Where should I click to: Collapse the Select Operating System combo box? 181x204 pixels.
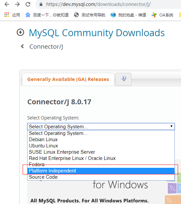(101, 126)
